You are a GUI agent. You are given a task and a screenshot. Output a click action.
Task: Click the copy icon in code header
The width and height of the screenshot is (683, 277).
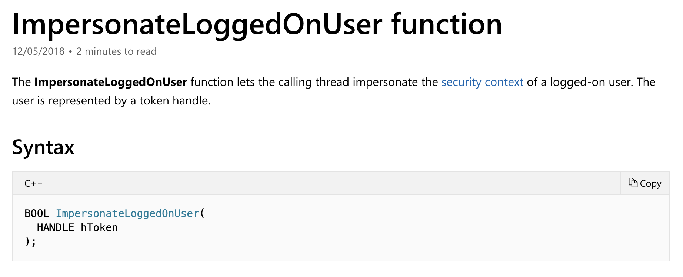click(633, 183)
